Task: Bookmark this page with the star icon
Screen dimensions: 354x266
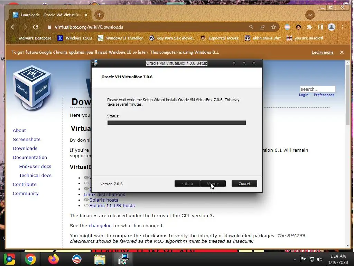Action: coord(273,27)
